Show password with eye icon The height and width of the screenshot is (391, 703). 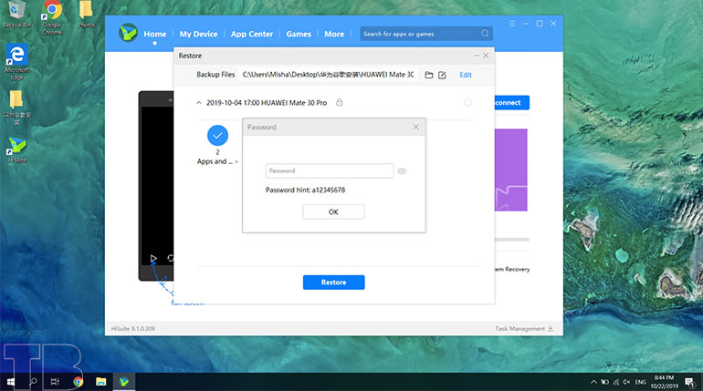point(402,171)
